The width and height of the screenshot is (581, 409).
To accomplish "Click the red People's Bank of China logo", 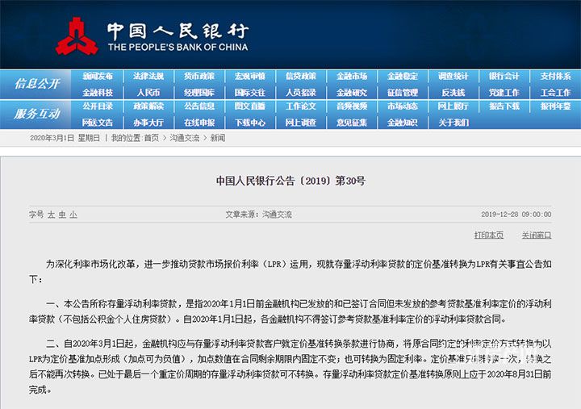I will pos(77,36).
